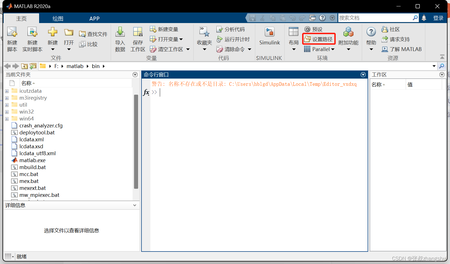The height and width of the screenshot is (264, 450).
Task: Click the 打开 folder icon
Action: [x=69, y=32]
